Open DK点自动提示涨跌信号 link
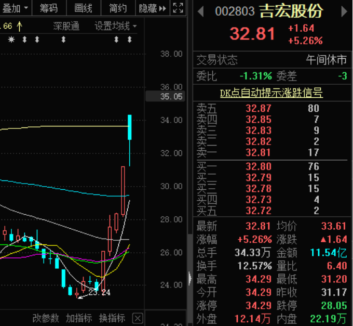Viewport: 353px width, 326px height. 271,93
